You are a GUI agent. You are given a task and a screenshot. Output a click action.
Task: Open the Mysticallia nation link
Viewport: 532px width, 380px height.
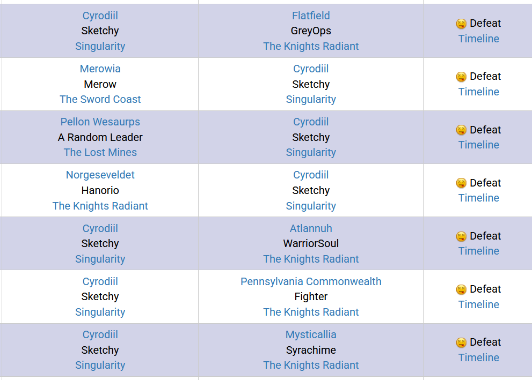tap(311, 334)
